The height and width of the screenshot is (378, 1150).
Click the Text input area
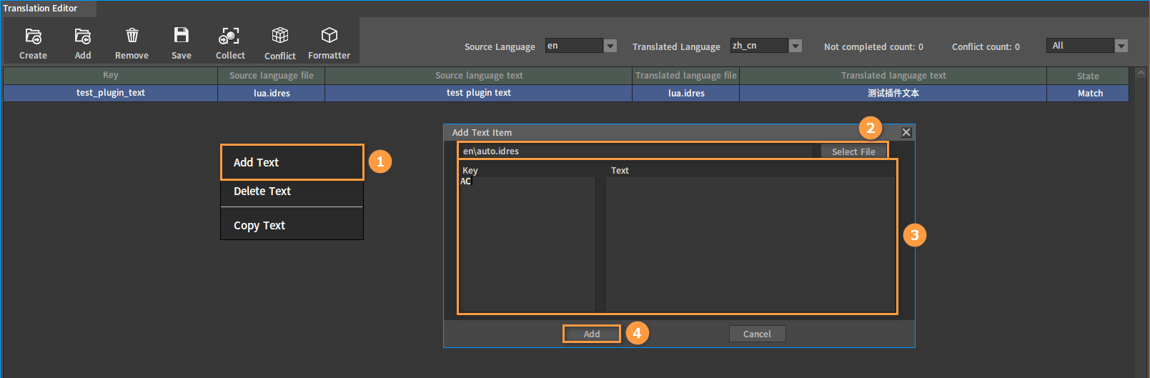[750, 244]
